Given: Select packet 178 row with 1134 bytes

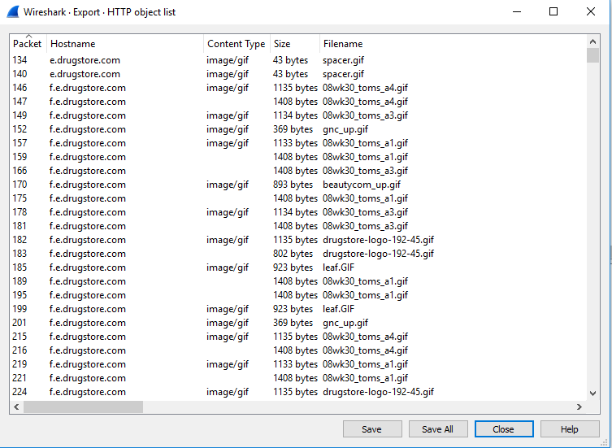Looking at the screenshot, I should (x=297, y=212).
